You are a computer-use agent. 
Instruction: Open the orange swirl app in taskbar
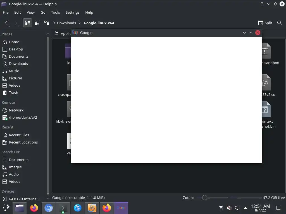pyautogui.click(x=92, y=208)
